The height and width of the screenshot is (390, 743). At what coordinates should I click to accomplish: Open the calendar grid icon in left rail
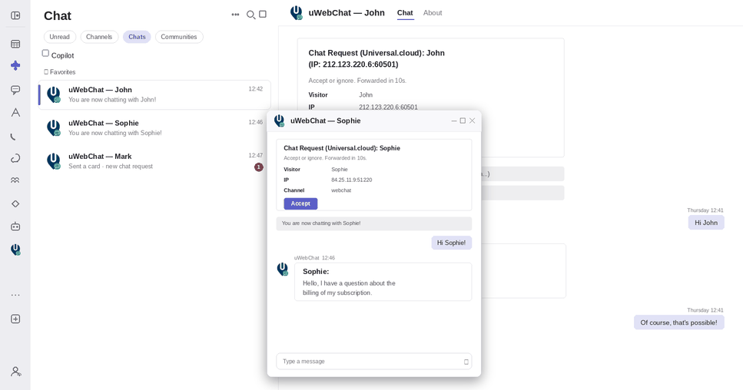pos(15,44)
